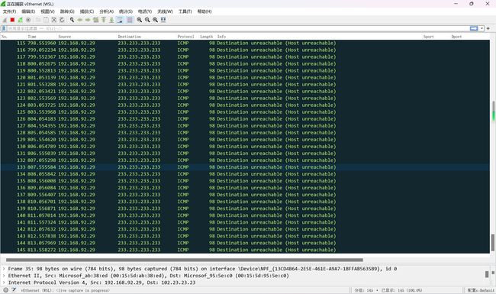Add a filter button with plus
This screenshot has height=294, width=496.
(x=488, y=28)
